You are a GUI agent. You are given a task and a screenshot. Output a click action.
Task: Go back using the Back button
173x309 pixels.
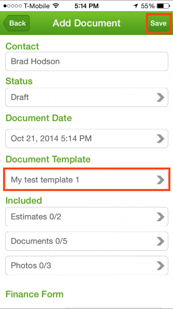click(x=17, y=23)
